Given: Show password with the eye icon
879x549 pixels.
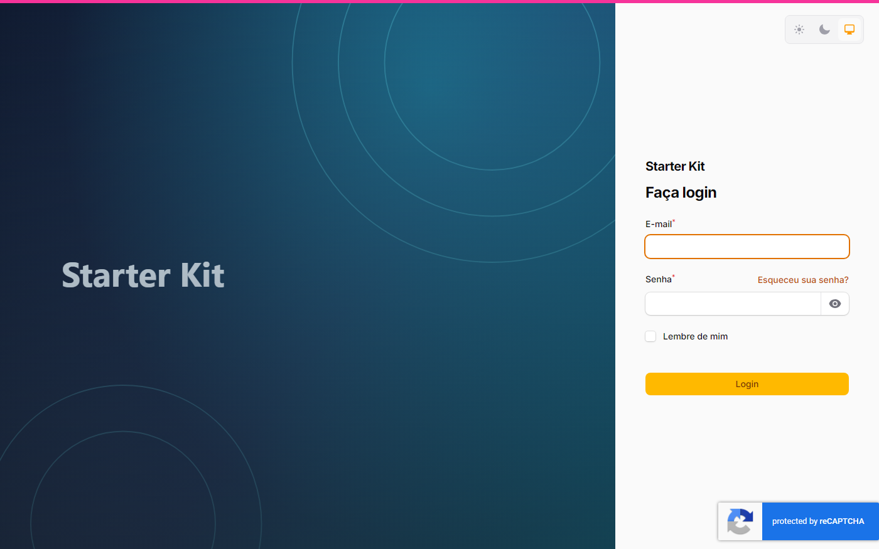Looking at the screenshot, I should 835,304.
